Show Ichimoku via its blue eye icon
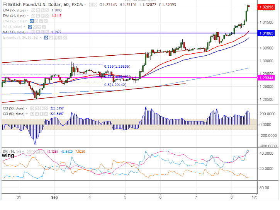 click(46, 38)
